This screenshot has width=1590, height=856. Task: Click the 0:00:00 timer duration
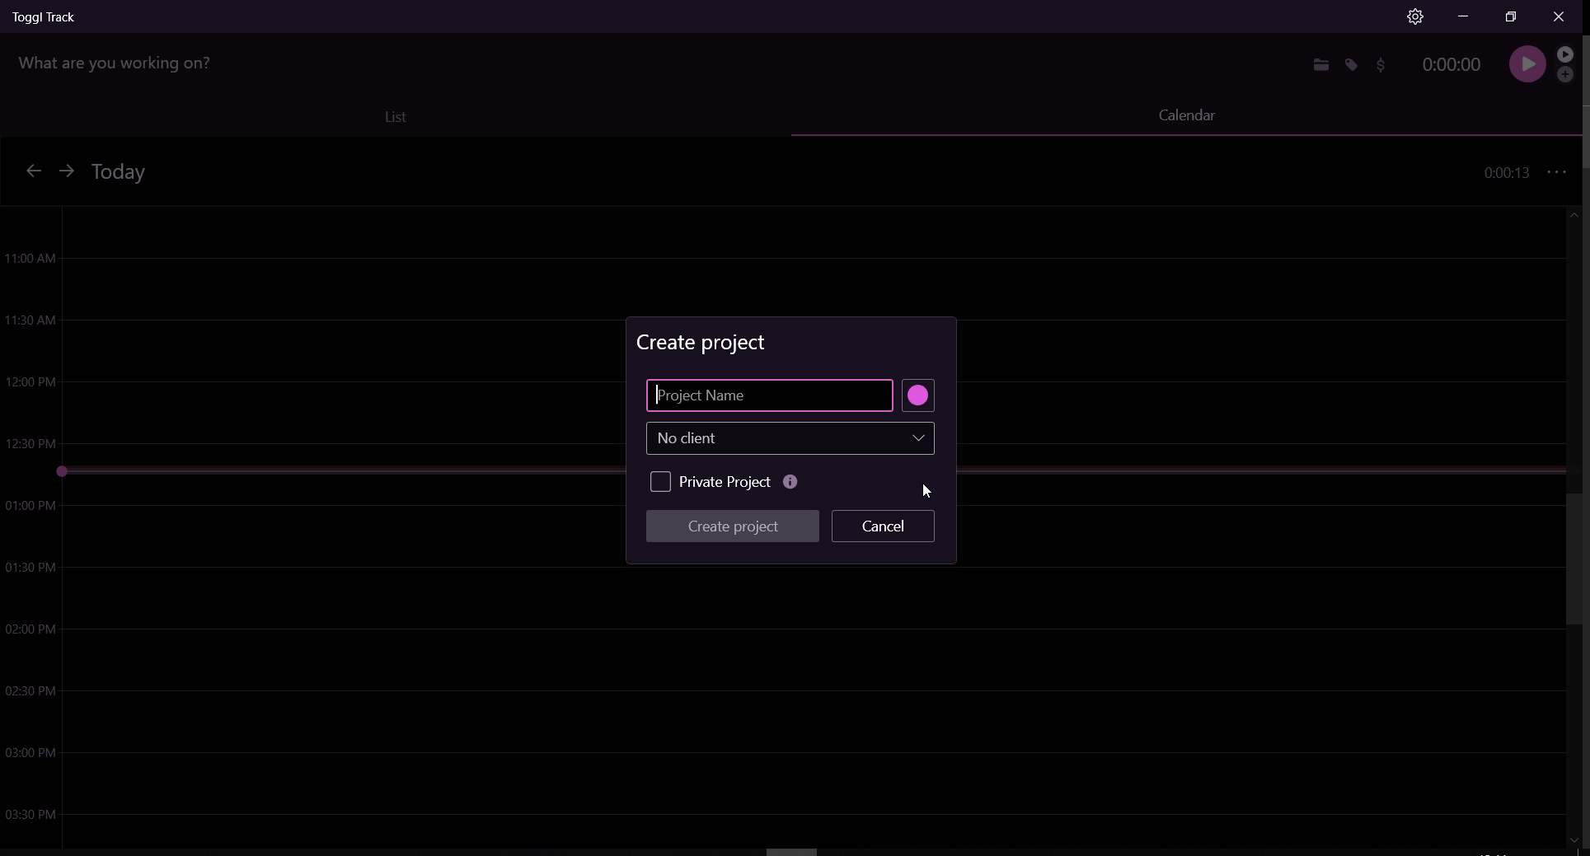[1451, 64]
